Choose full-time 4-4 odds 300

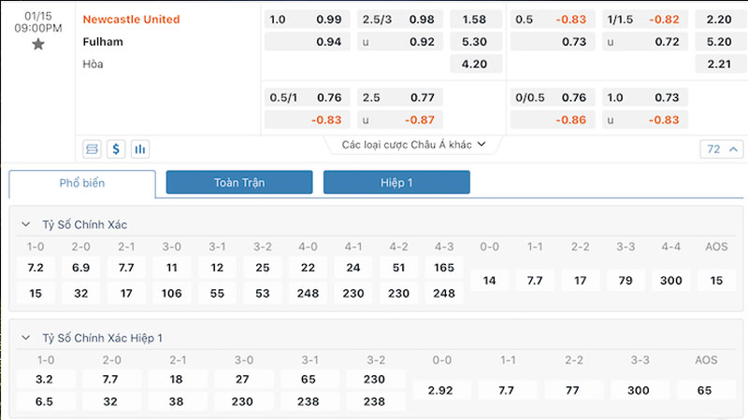click(x=670, y=280)
